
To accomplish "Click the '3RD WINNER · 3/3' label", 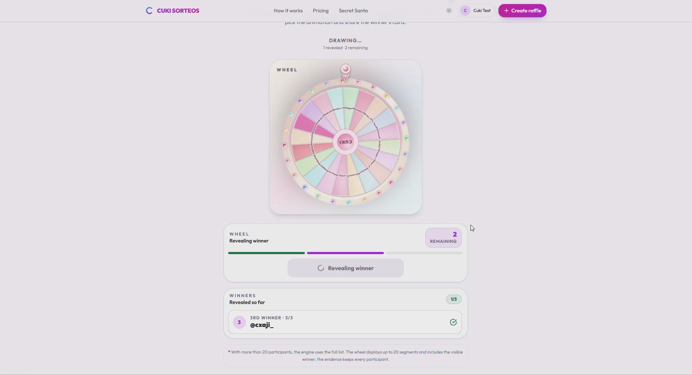I will click(271, 318).
